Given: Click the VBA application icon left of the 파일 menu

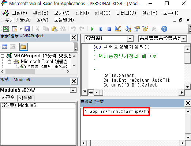Looking at the screenshot, I should 6,13.
